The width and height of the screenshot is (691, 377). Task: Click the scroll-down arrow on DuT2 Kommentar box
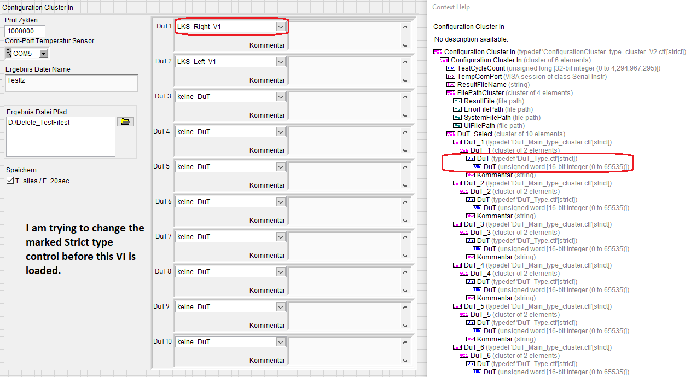pyautogui.click(x=404, y=79)
